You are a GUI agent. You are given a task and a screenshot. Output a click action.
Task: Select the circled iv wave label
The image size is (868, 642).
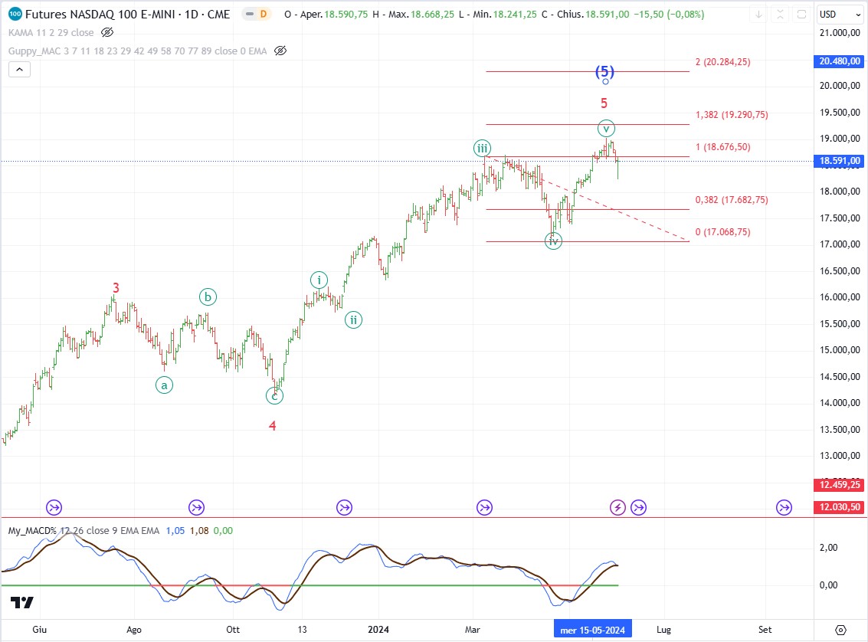pyautogui.click(x=553, y=241)
